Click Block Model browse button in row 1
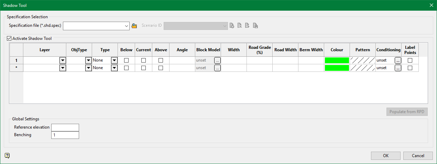437x164 pixels. coord(217,60)
